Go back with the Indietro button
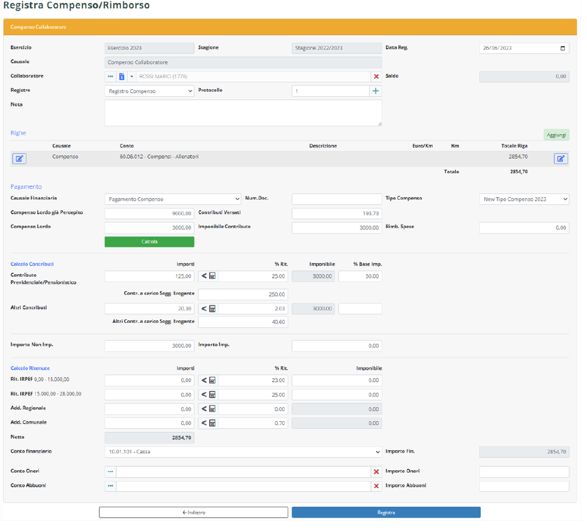Image resolution: width=587 pixels, height=532 pixels. [193, 512]
